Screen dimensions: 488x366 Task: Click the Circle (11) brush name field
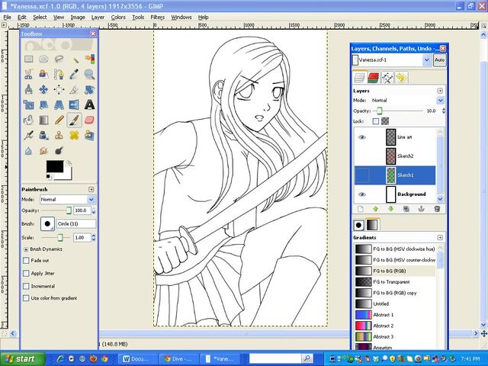point(76,223)
